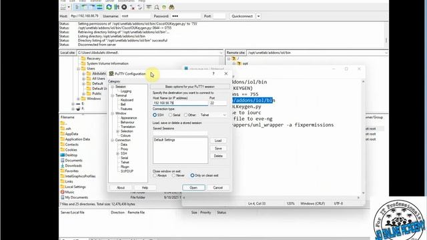The image size is (427, 240).
Task: Click the PuTTY help question mark icon
Action: pyautogui.click(x=213, y=73)
